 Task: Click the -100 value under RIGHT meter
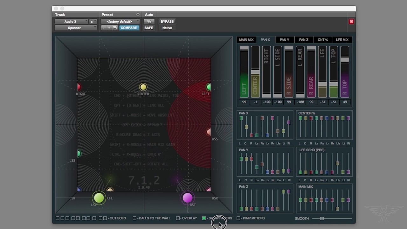tap(266, 102)
